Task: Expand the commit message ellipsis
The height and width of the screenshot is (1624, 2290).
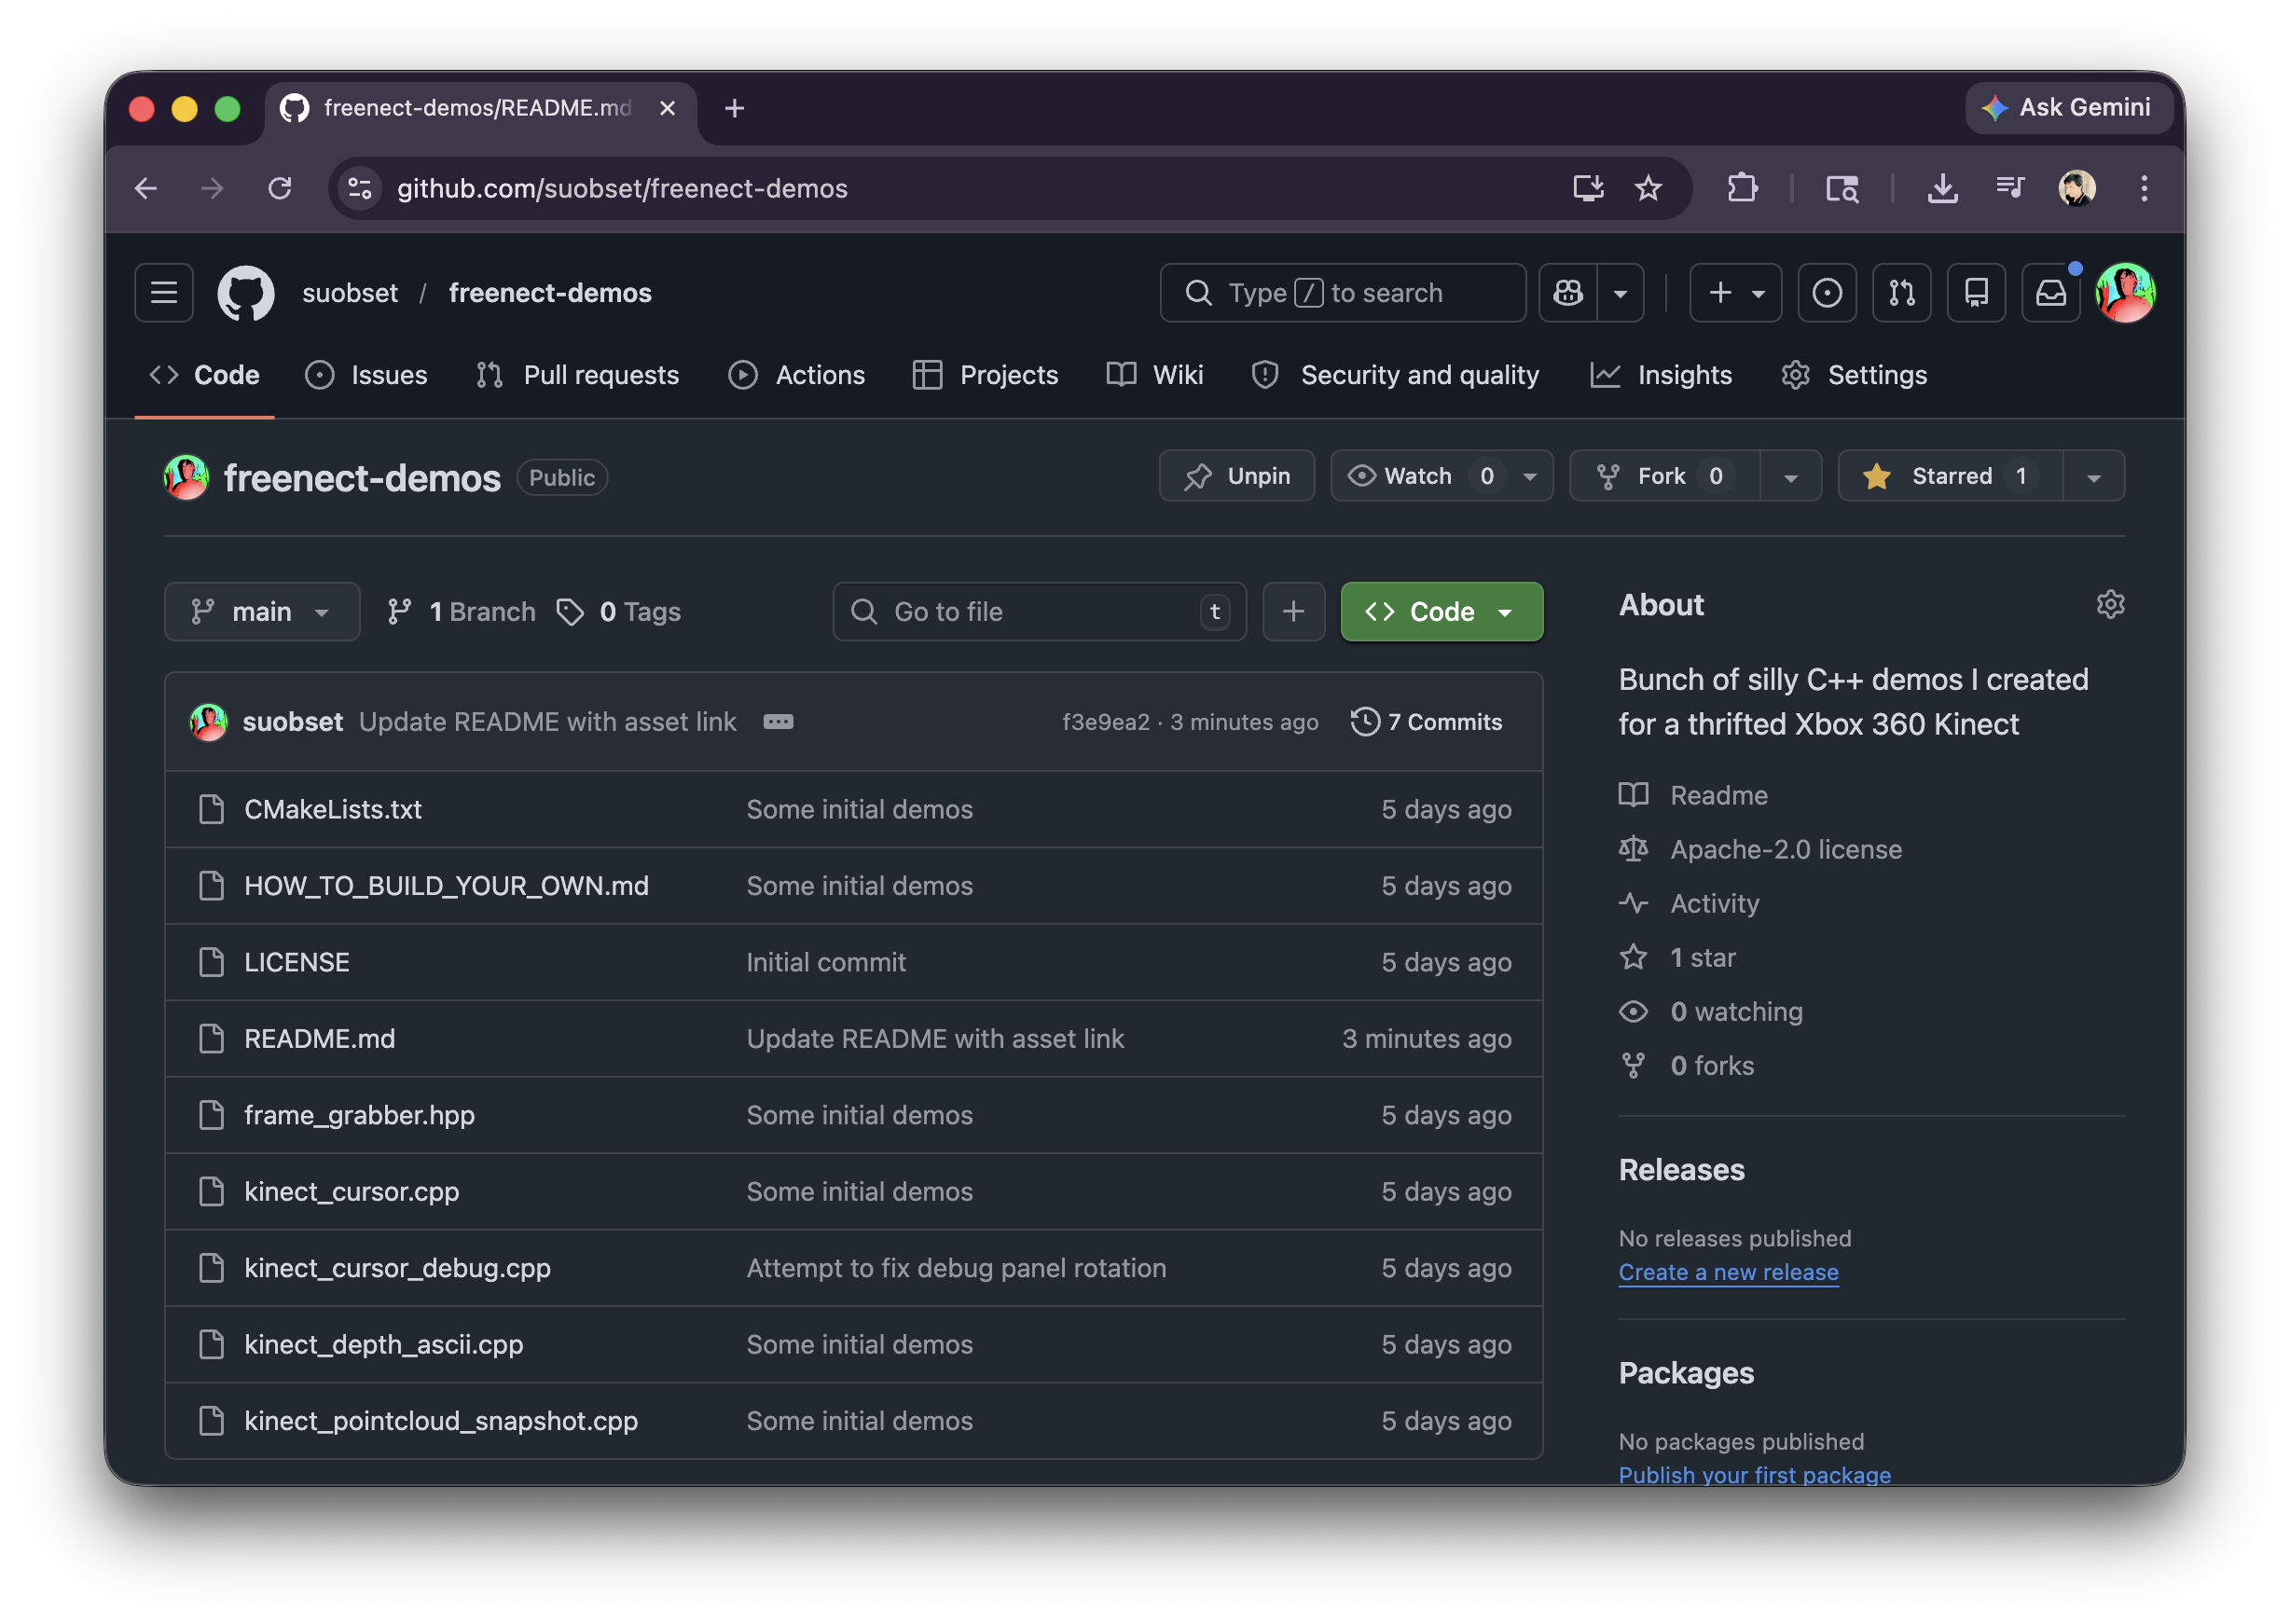Action: click(778, 722)
